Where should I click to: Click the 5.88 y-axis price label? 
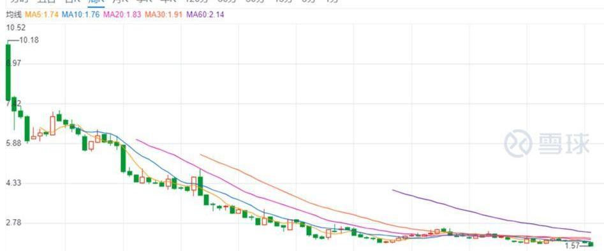(x=13, y=143)
